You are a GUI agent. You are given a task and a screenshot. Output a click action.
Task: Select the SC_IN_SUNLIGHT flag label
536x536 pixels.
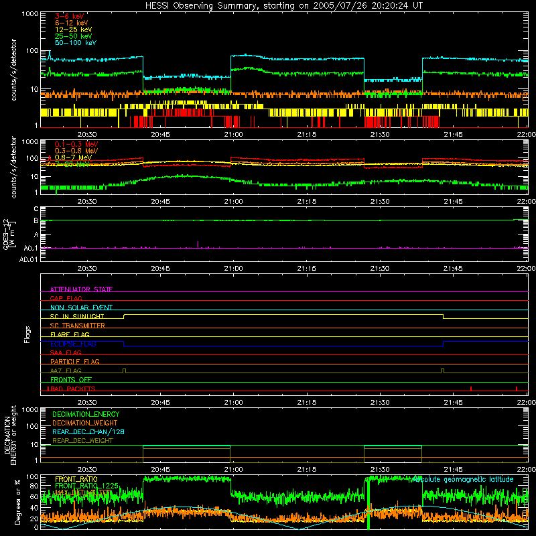[x=77, y=316]
